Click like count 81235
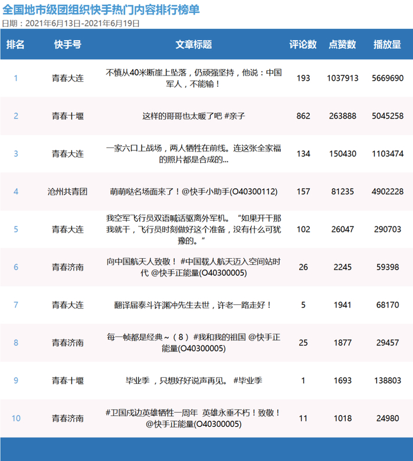 [342, 192]
